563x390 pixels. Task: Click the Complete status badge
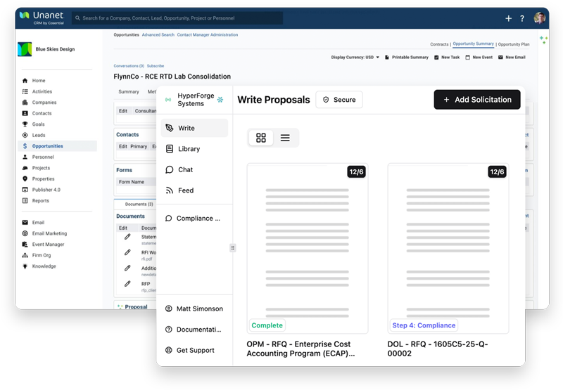(x=267, y=325)
